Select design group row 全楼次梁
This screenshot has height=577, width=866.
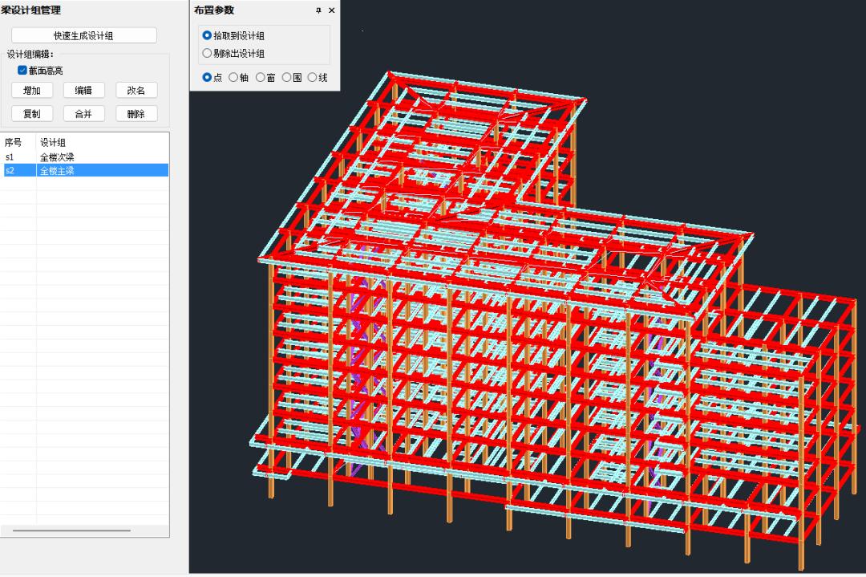[57, 157]
